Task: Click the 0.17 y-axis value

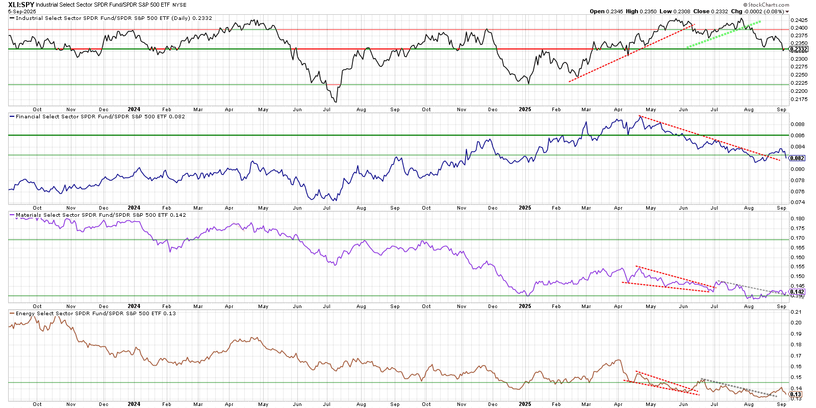Action: tap(796, 356)
